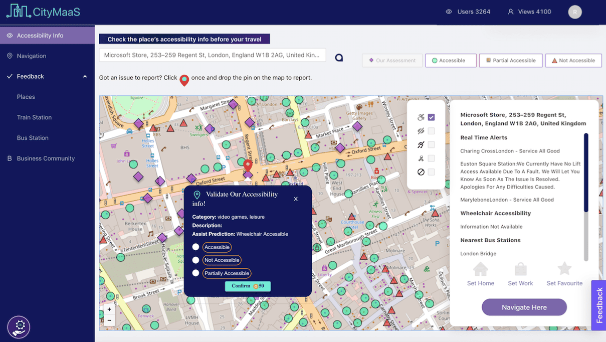This screenshot has height=342, width=606.
Task: Click the Set Favourite label
Action: (564, 283)
